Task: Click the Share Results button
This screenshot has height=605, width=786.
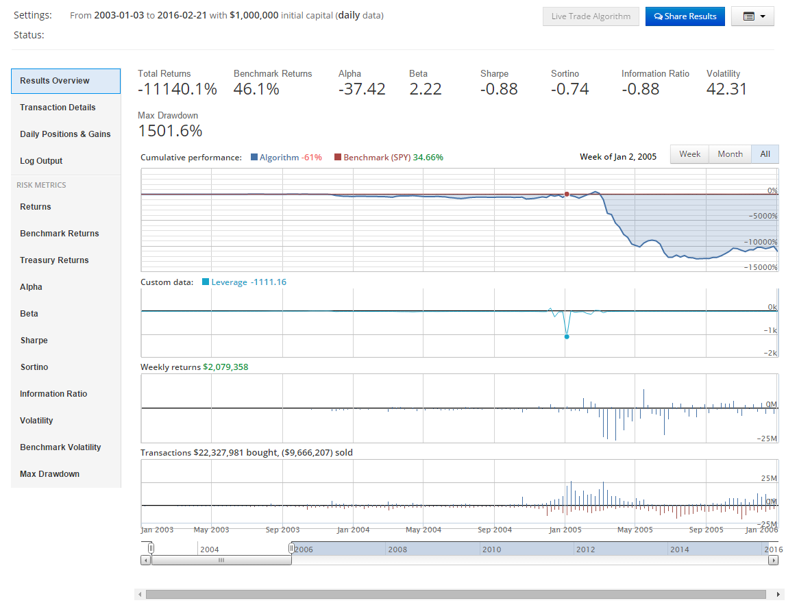Action: click(x=685, y=16)
